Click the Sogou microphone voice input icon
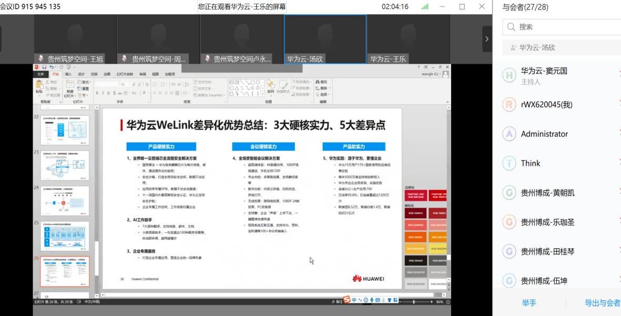Screen dimensions: 621x316 click(372, 300)
